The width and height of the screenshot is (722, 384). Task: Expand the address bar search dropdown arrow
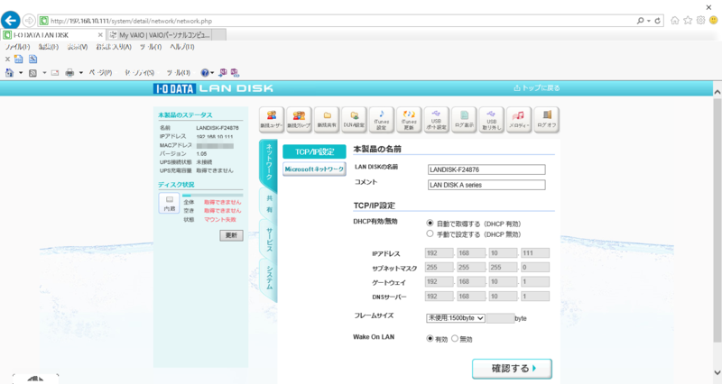(x=648, y=21)
